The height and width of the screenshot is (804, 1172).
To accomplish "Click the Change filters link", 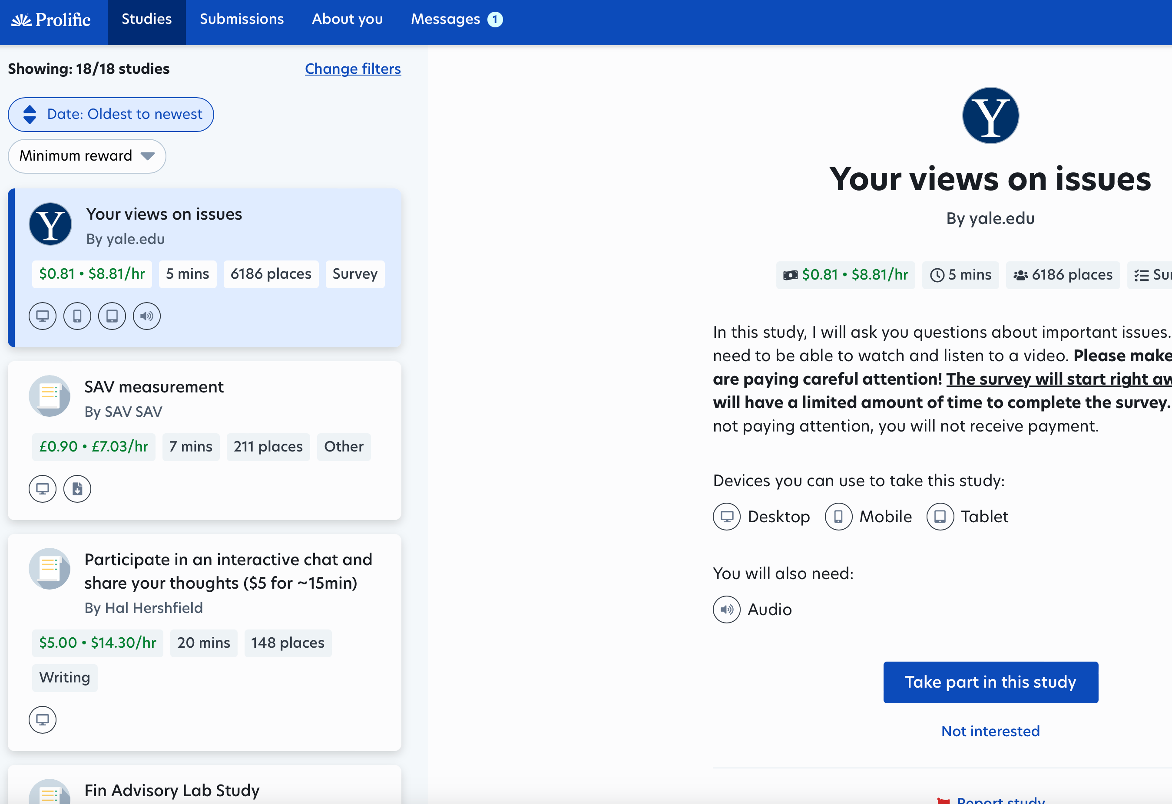I will point(352,69).
